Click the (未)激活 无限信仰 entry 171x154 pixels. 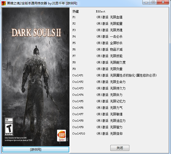[x=109, y=134]
